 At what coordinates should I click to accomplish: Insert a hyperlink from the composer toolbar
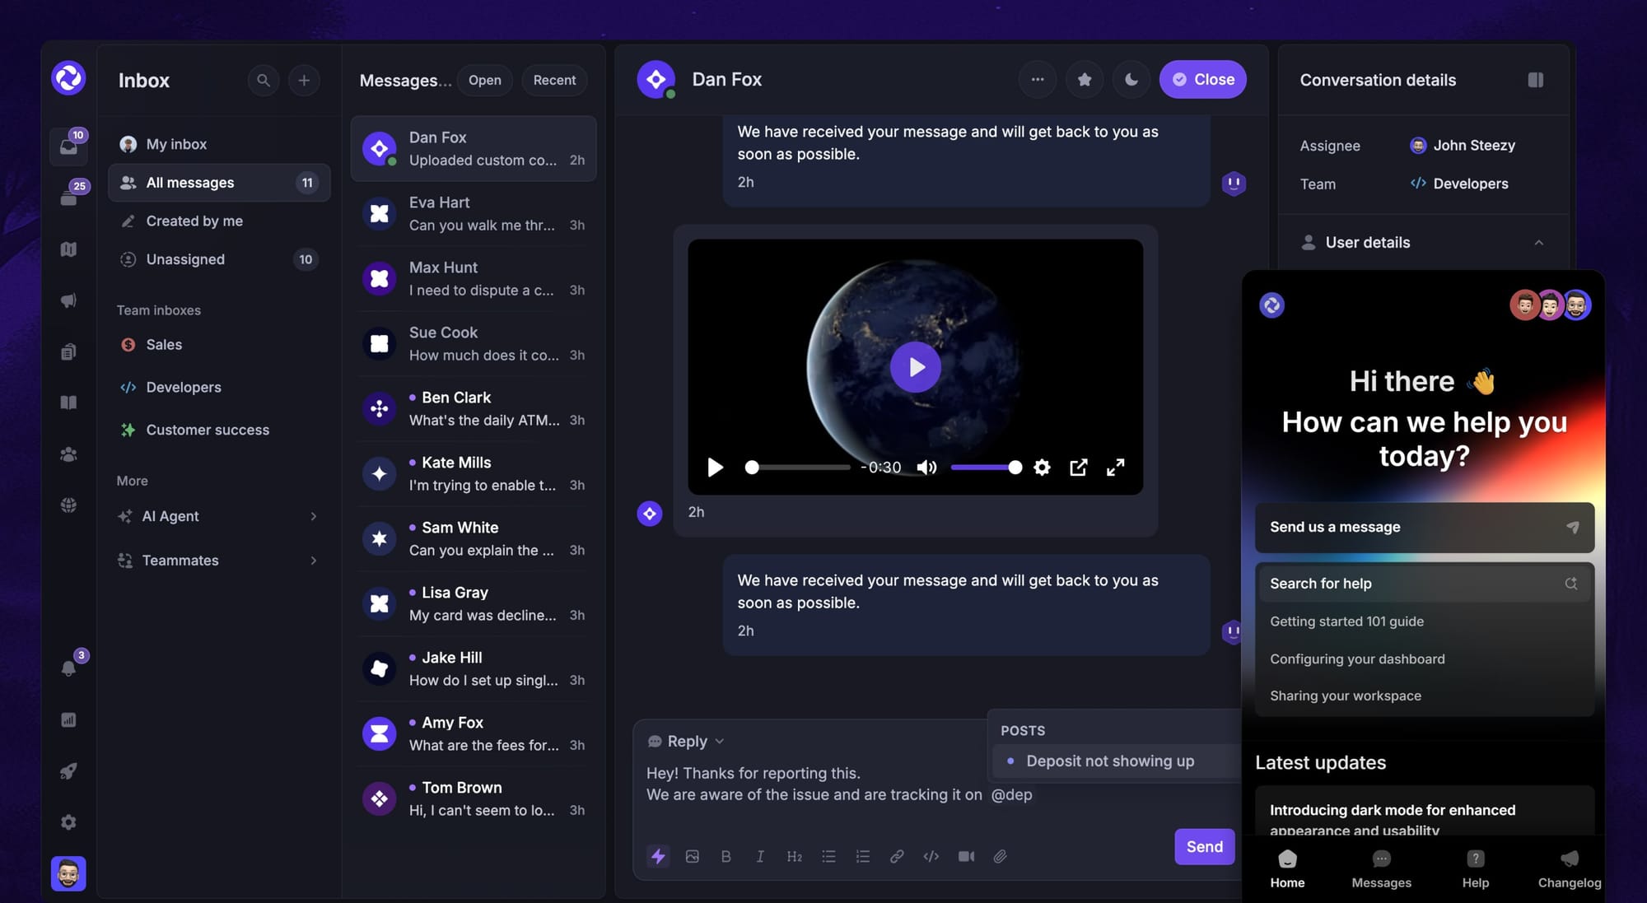(897, 856)
